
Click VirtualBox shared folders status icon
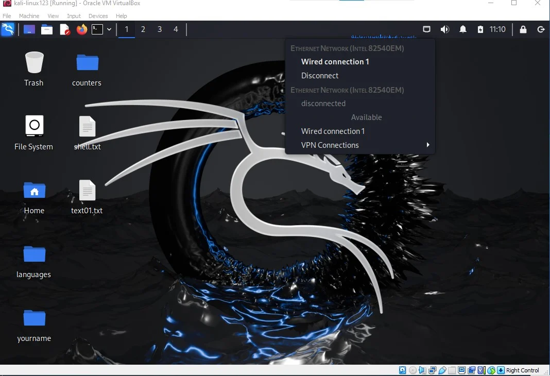point(452,370)
